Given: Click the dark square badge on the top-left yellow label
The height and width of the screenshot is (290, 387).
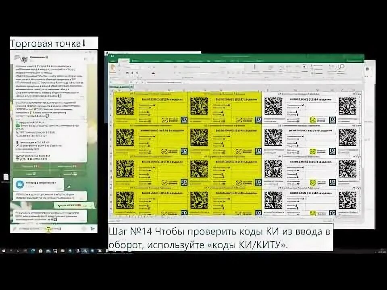Looking at the screenshot, I should click(184, 120).
